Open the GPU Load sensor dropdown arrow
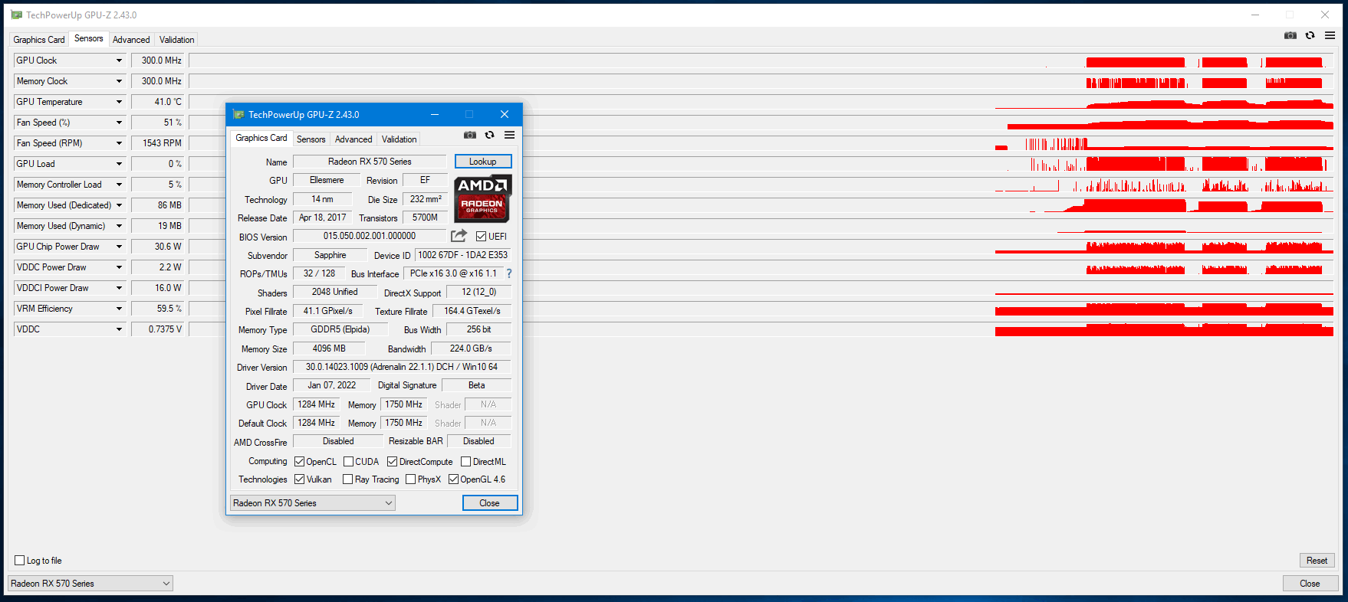Image resolution: width=1348 pixels, height=602 pixels. tap(119, 164)
